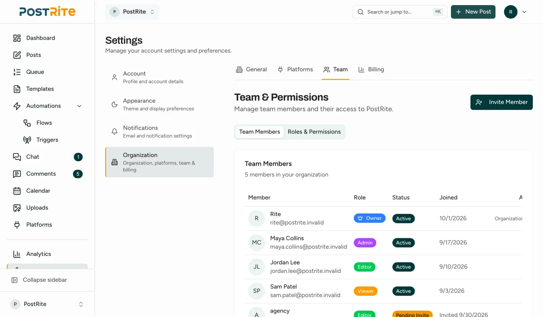This screenshot has width=543, height=317.
Task: Open the user profile chevron dropdown
Action: pos(524,12)
